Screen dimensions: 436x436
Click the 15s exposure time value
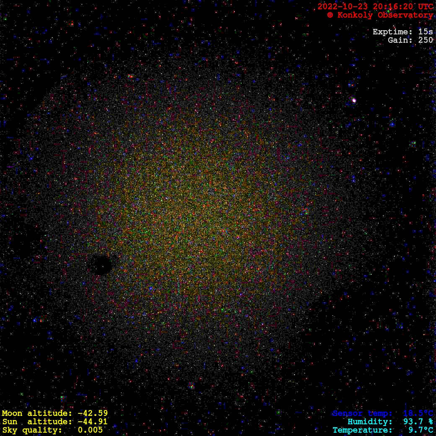[x=426, y=32]
